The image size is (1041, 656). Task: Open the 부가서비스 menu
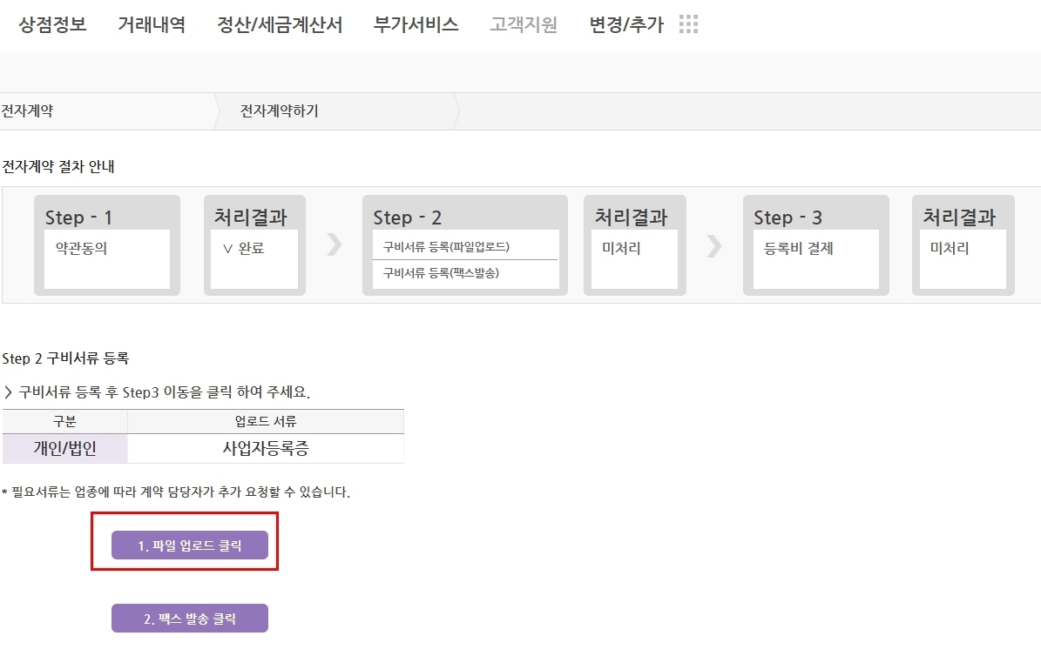(416, 24)
